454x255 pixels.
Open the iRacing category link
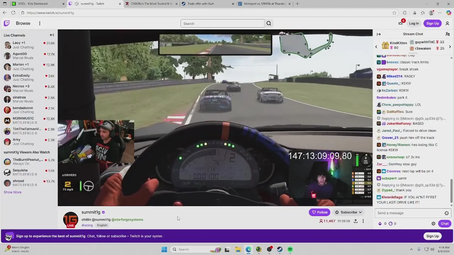87,225
